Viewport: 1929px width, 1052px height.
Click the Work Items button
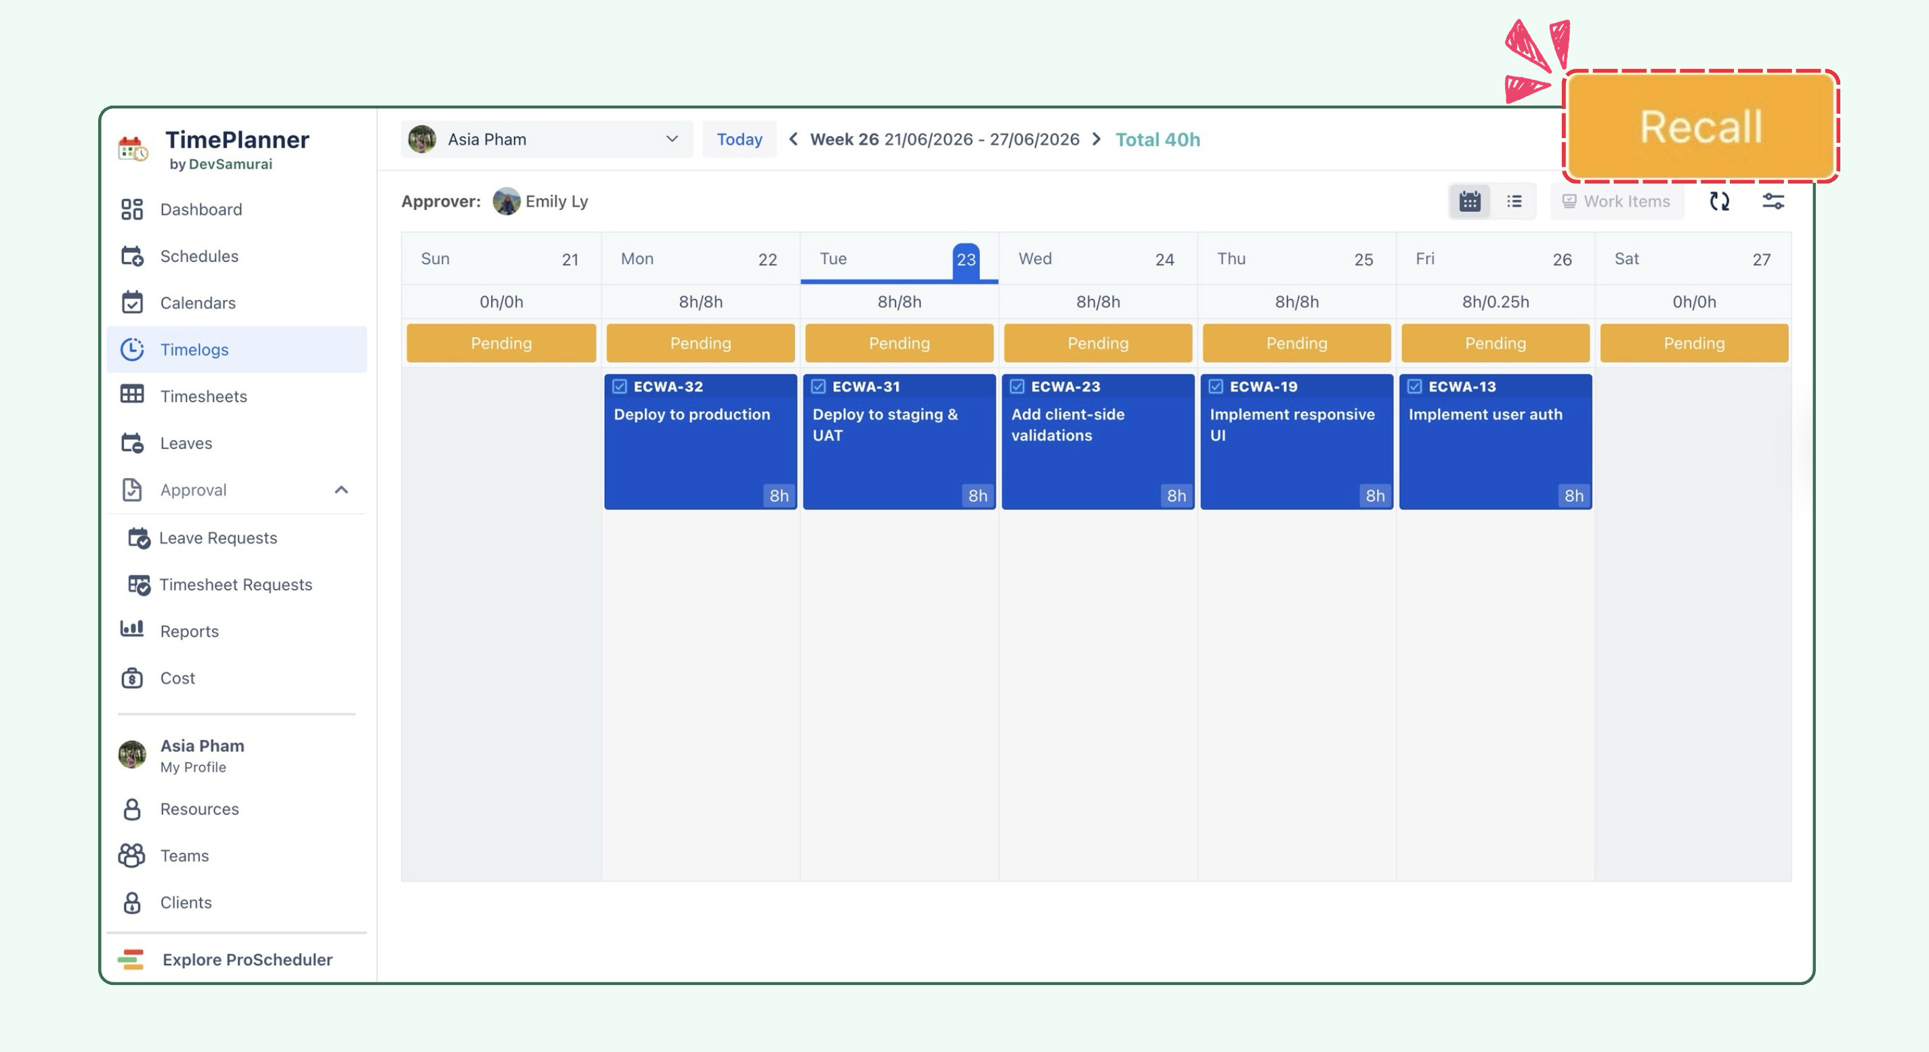[x=1616, y=201]
